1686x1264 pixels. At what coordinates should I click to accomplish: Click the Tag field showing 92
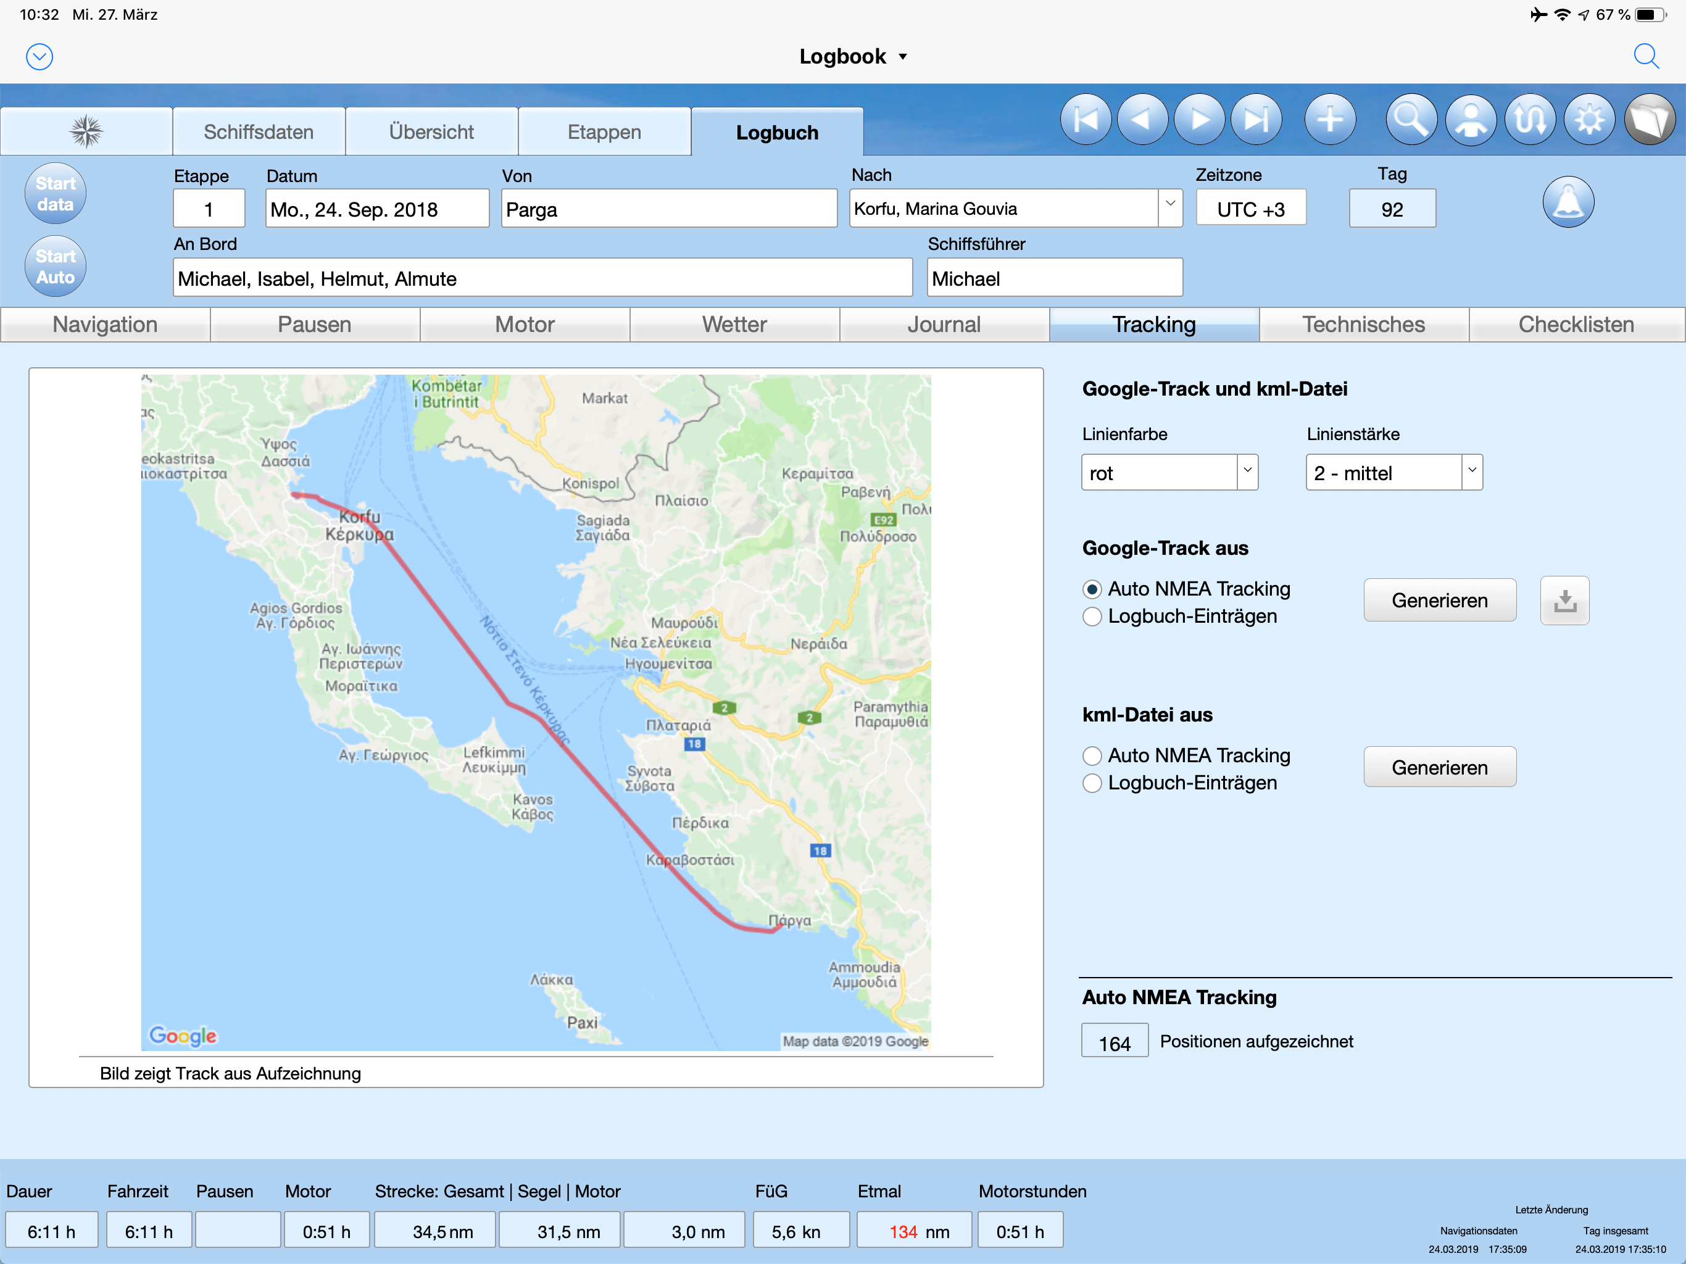tap(1392, 209)
